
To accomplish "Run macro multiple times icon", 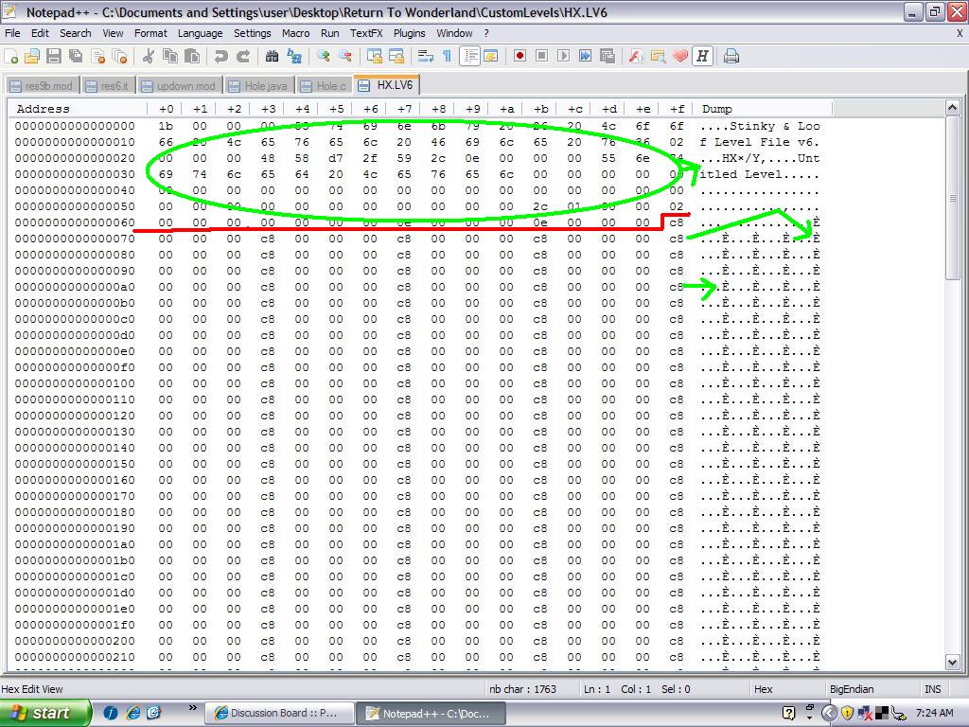I will 585,56.
